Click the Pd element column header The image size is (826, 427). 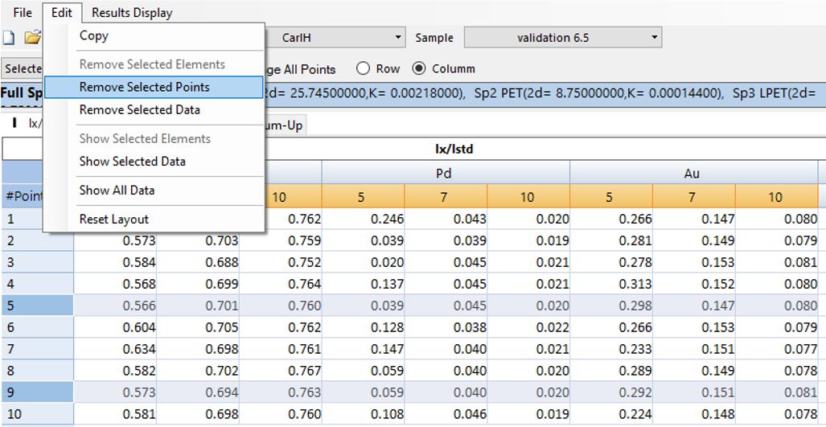click(445, 173)
